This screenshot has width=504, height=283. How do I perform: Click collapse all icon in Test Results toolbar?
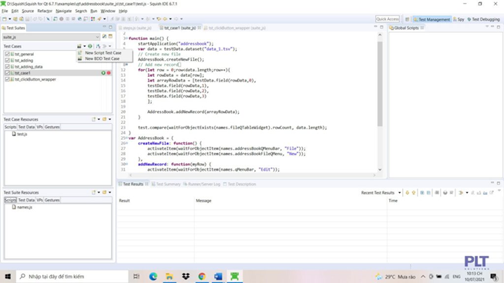click(428, 192)
